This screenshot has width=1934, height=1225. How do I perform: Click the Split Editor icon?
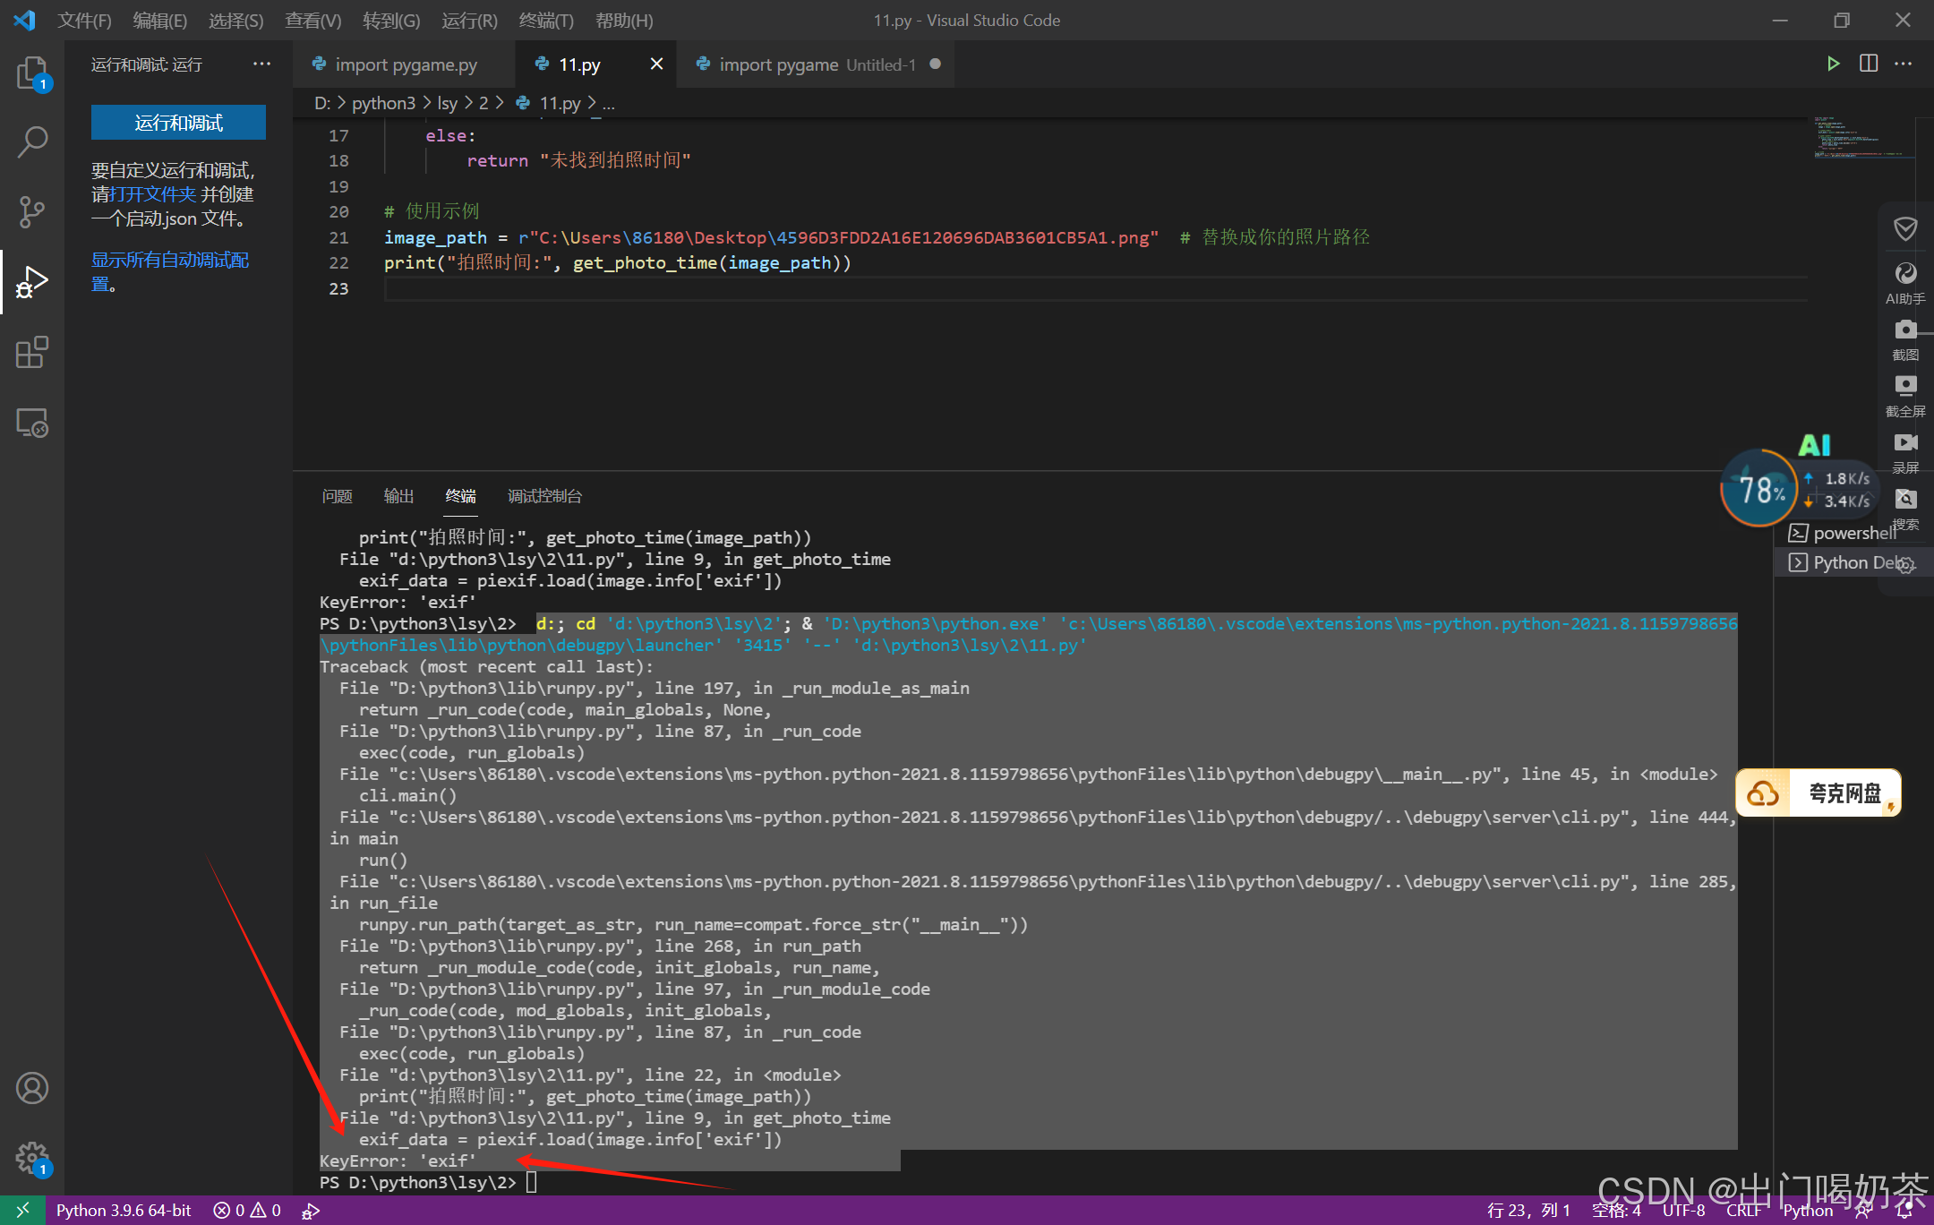(1869, 64)
